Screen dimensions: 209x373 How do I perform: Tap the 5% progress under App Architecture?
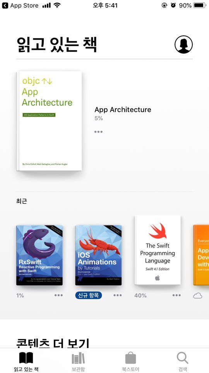[99, 118]
